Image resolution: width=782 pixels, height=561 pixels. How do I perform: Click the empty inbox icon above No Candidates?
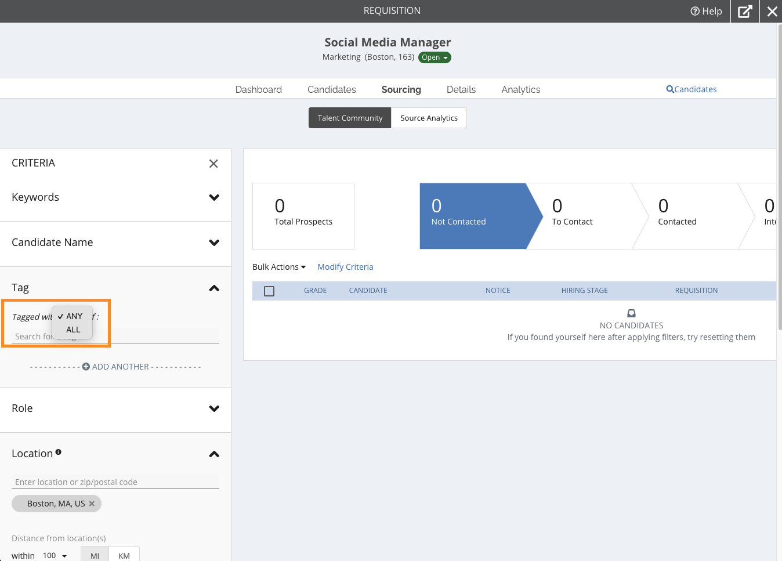pyautogui.click(x=631, y=313)
